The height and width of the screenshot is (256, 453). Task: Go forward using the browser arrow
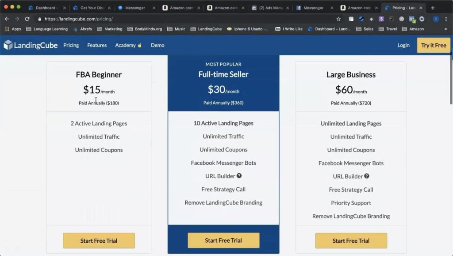click(x=17, y=19)
